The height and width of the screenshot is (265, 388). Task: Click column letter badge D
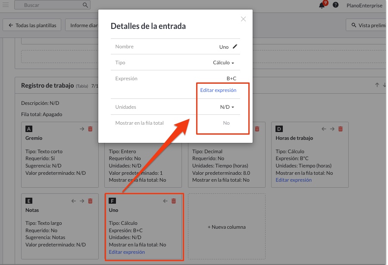pos(279,129)
